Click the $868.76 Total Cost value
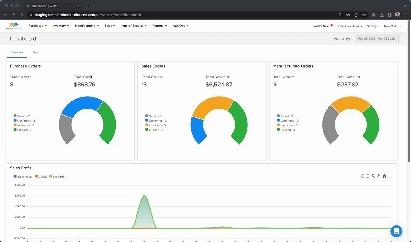The height and width of the screenshot is (242, 411). coord(84,85)
